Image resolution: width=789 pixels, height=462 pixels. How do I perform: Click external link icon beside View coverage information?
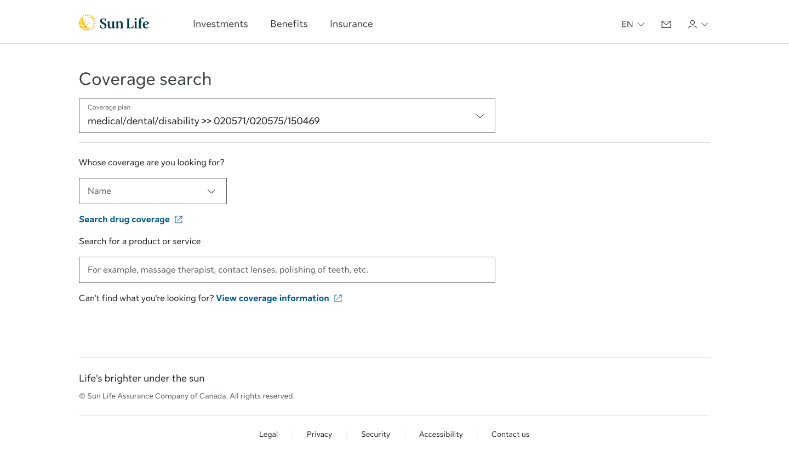tap(338, 298)
